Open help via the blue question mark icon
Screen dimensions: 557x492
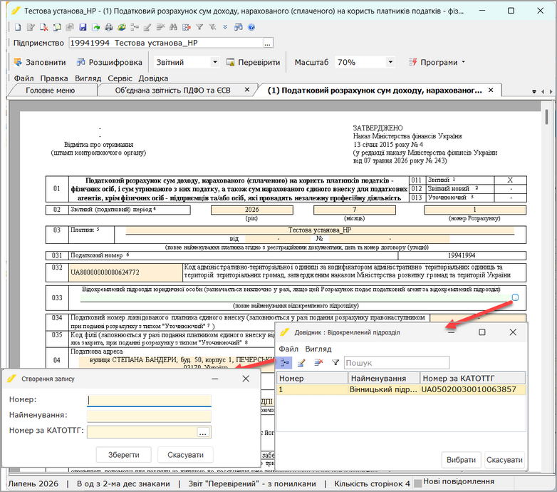click(x=251, y=27)
